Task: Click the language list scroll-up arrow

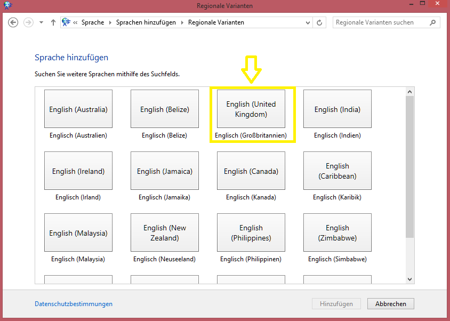Action: 410,92
